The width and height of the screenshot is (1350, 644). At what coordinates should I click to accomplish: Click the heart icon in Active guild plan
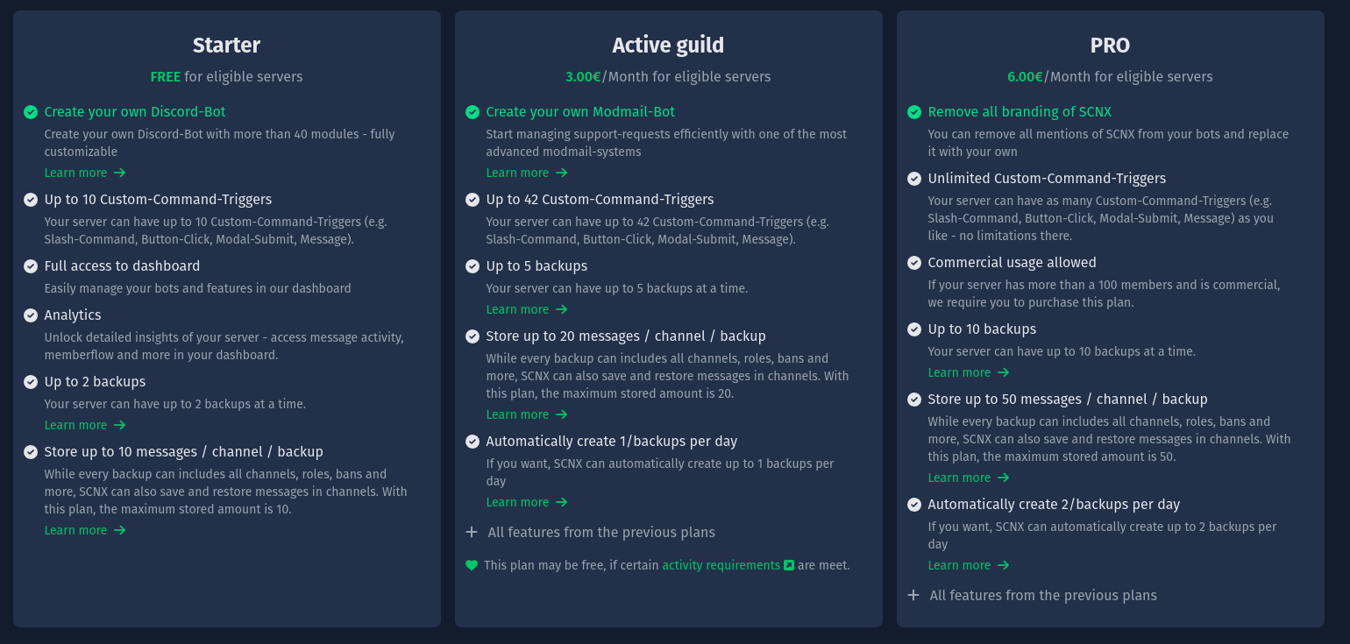472,565
